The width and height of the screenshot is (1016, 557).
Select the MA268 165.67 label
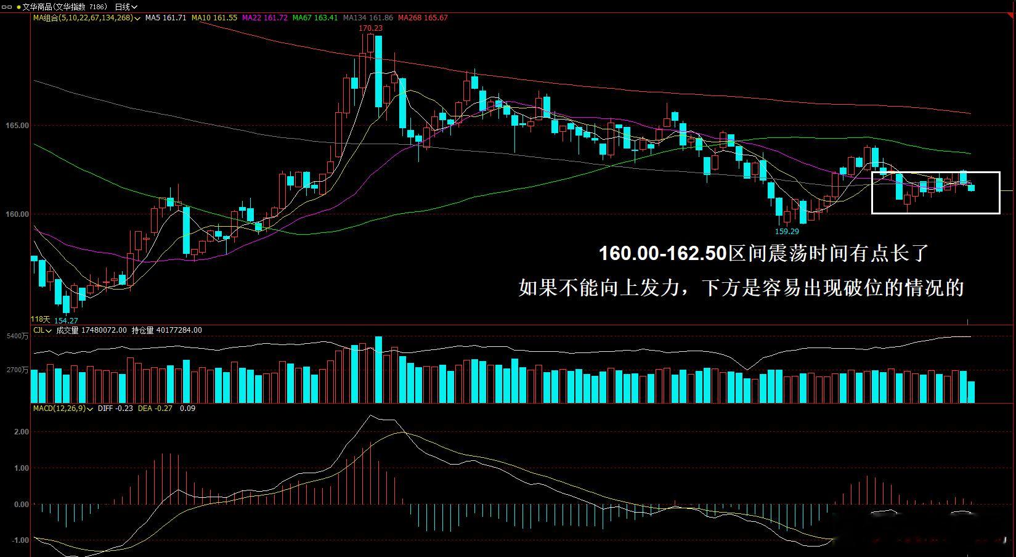coord(423,18)
